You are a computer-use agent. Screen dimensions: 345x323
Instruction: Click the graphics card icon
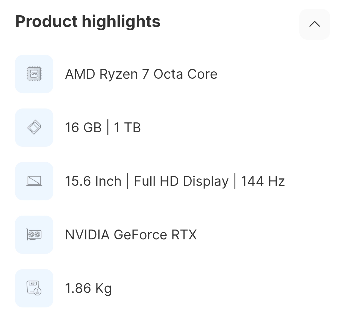click(x=34, y=234)
